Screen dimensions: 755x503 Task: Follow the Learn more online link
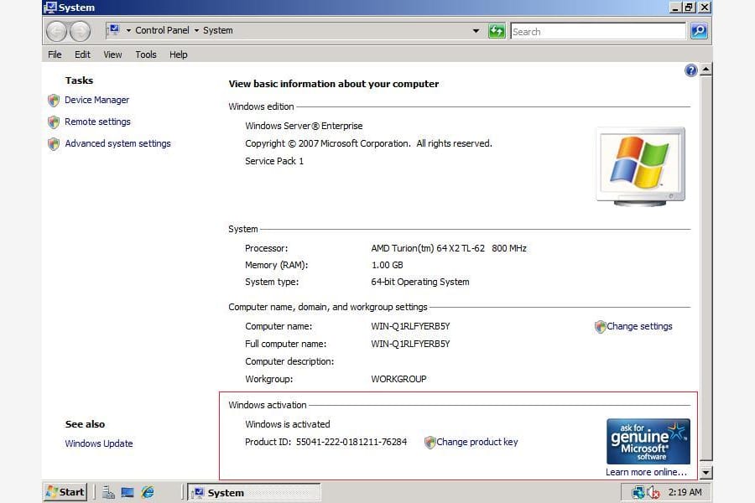(646, 472)
